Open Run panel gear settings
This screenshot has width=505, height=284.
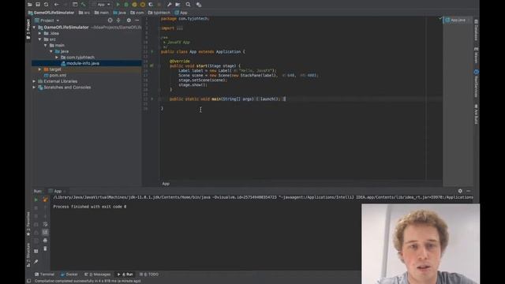pyautogui.click(x=460, y=191)
